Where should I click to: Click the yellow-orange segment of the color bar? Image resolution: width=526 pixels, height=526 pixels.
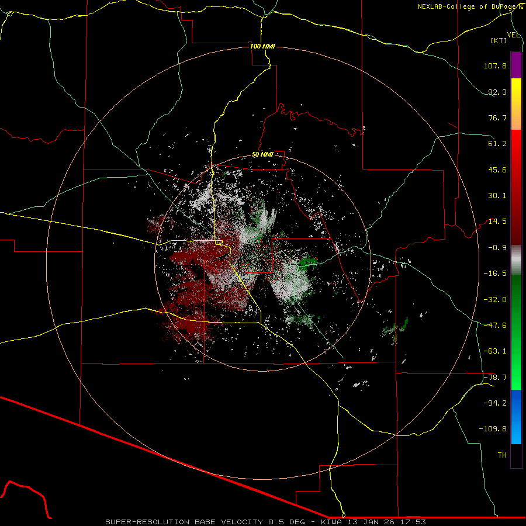[516, 104]
